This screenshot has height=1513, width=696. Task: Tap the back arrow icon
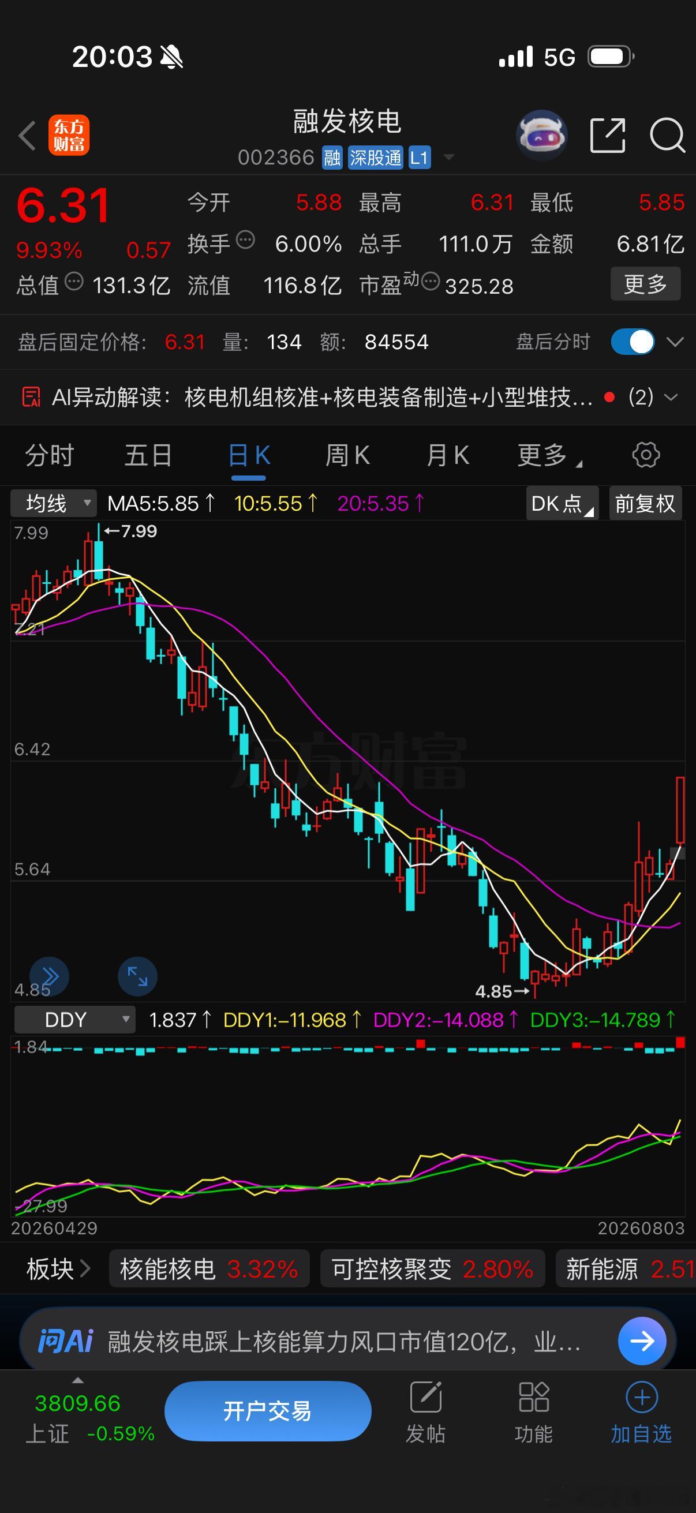[x=27, y=136]
